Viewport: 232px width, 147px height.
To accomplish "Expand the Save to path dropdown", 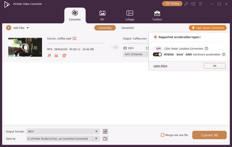I will pos(96,139).
